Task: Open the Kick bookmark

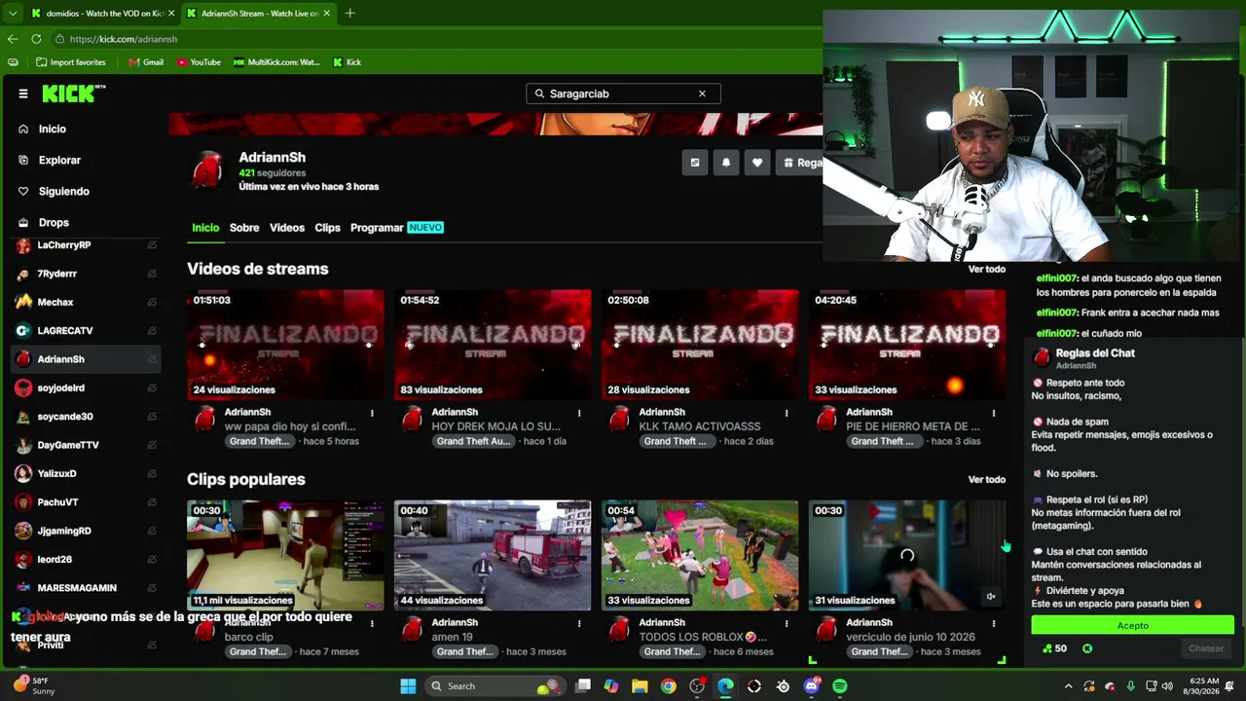Action: (347, 62)
